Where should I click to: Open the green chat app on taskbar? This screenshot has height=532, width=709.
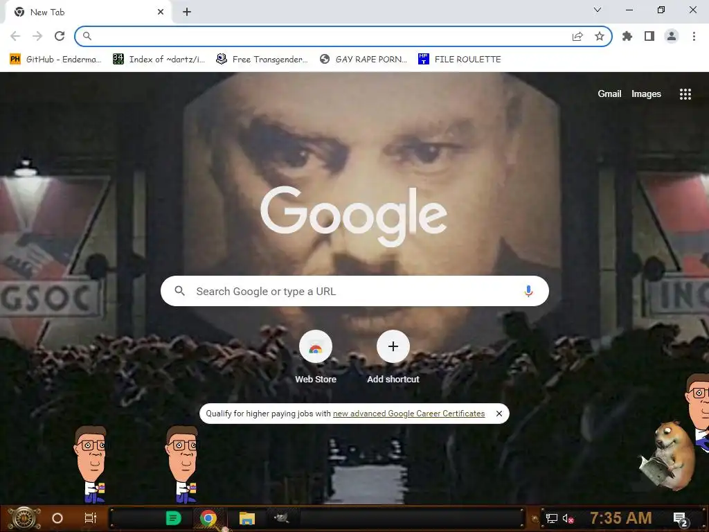pos(173,518)
